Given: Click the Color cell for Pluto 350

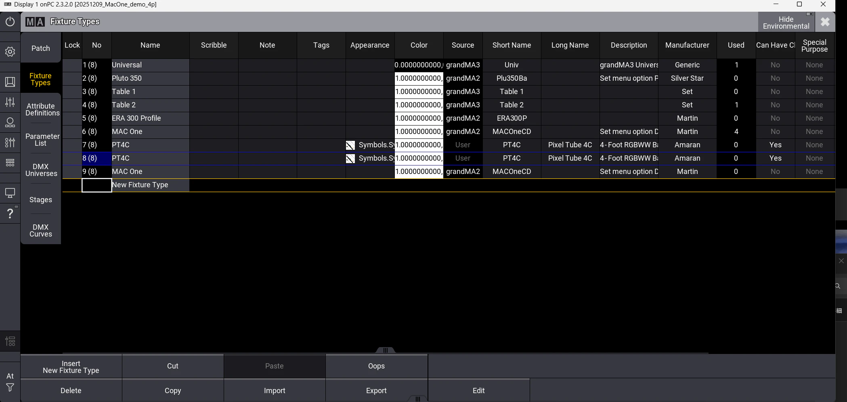Looking at the screenshot, I should coord(419,78).
